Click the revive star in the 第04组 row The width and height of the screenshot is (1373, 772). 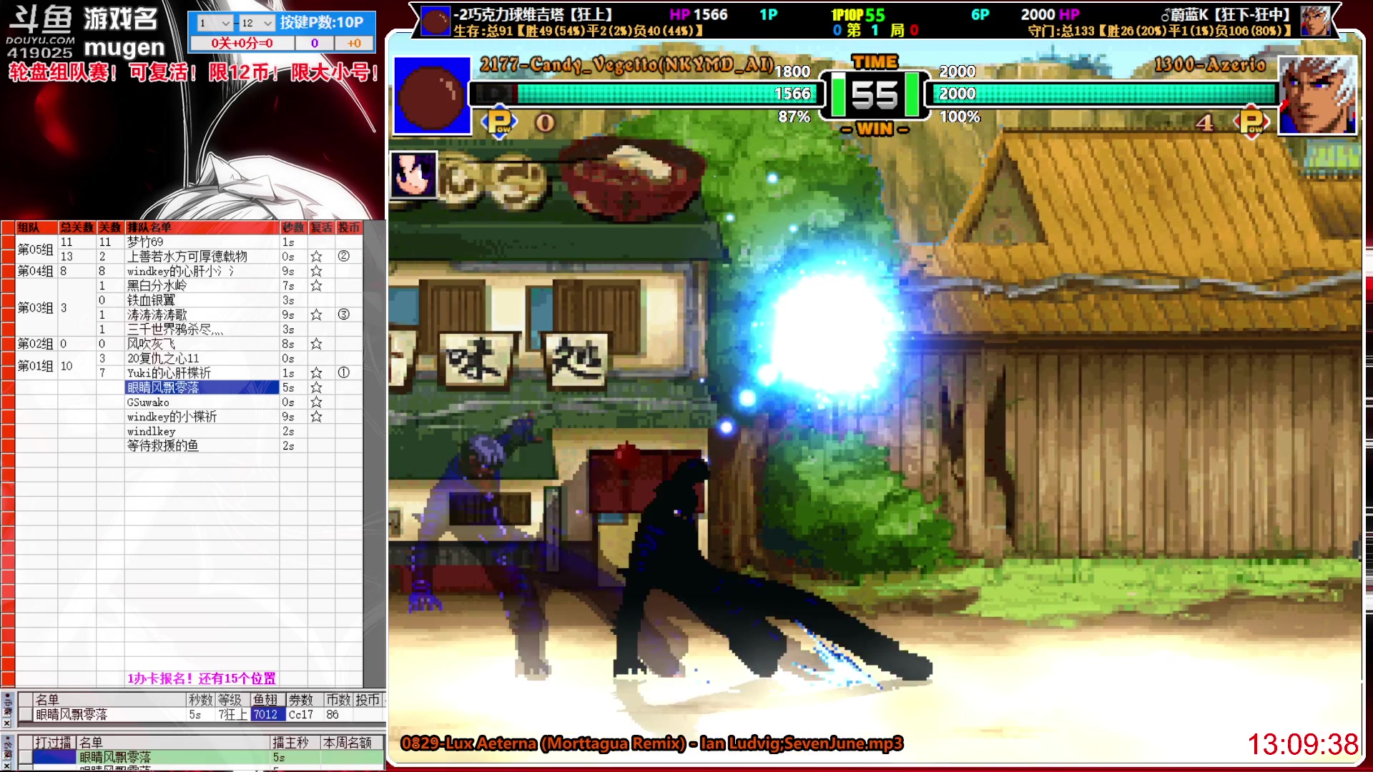[316, 272]
